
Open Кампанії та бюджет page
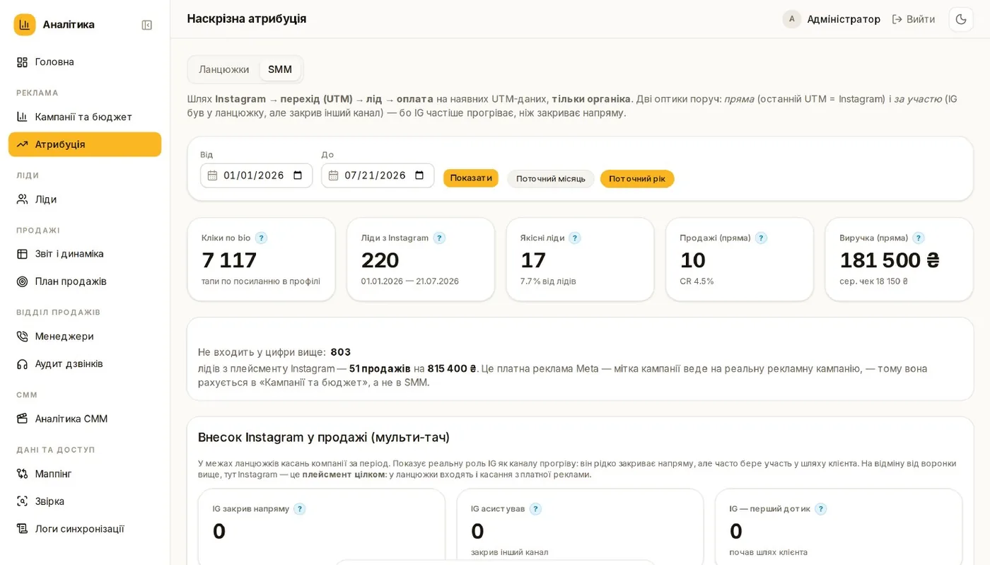click(x=85, y=117)
